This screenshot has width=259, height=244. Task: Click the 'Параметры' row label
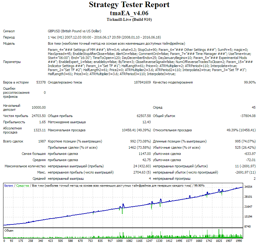pyautogui.click(x=12, y=62)
